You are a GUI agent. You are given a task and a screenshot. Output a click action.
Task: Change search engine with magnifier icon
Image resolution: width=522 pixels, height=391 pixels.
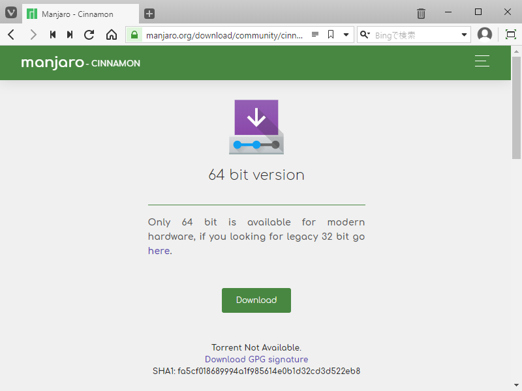tap(365, 35)
